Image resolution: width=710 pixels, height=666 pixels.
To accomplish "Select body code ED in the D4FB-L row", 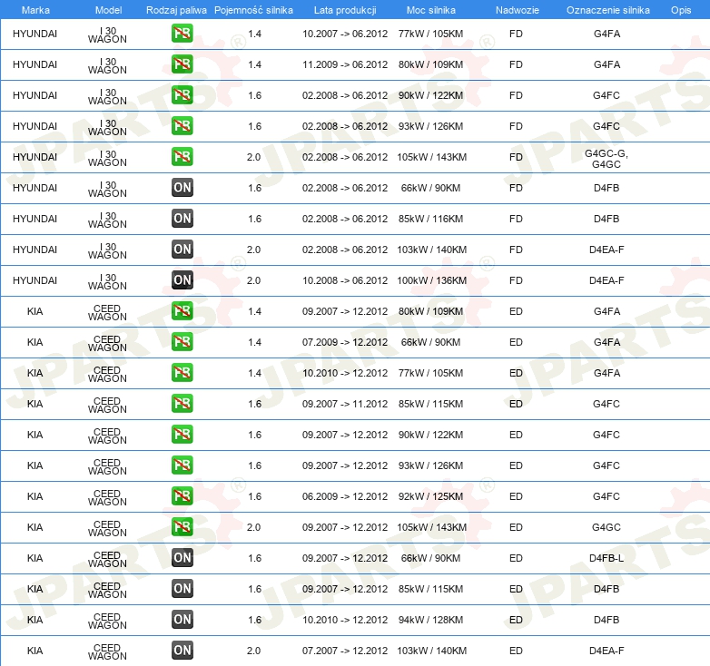I will pos(516,558).
